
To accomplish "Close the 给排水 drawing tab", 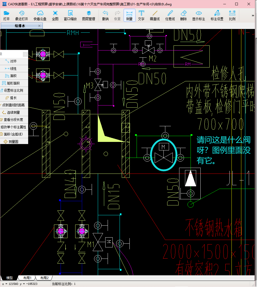I will coord(39,26).
